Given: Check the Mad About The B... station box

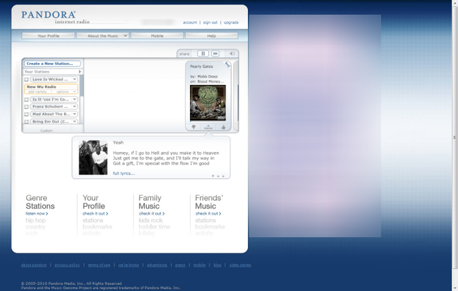Looking at the screenshot, I should [x=26, y=115].
